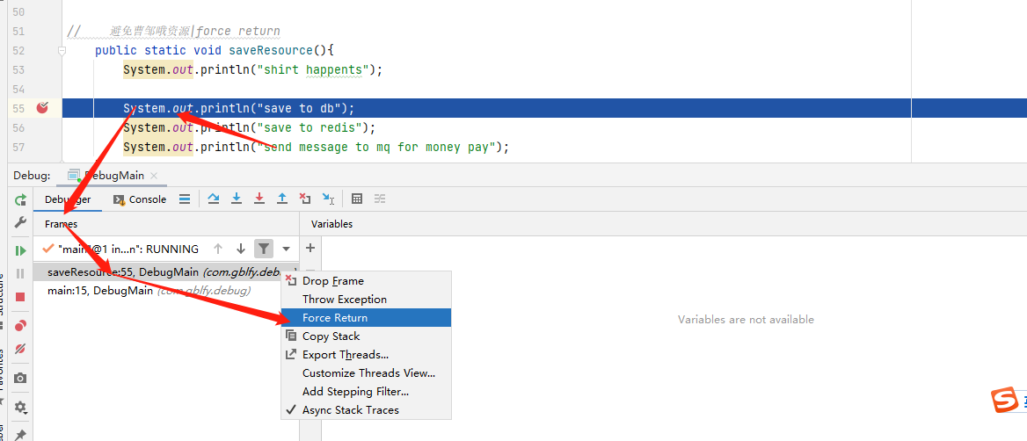The height and width of the screenshot is (441, 1027).
Task: Add a new watch with plus icon
Action: click(310, 248)
